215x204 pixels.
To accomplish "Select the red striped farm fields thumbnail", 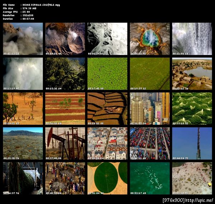I will pos(65,109).
